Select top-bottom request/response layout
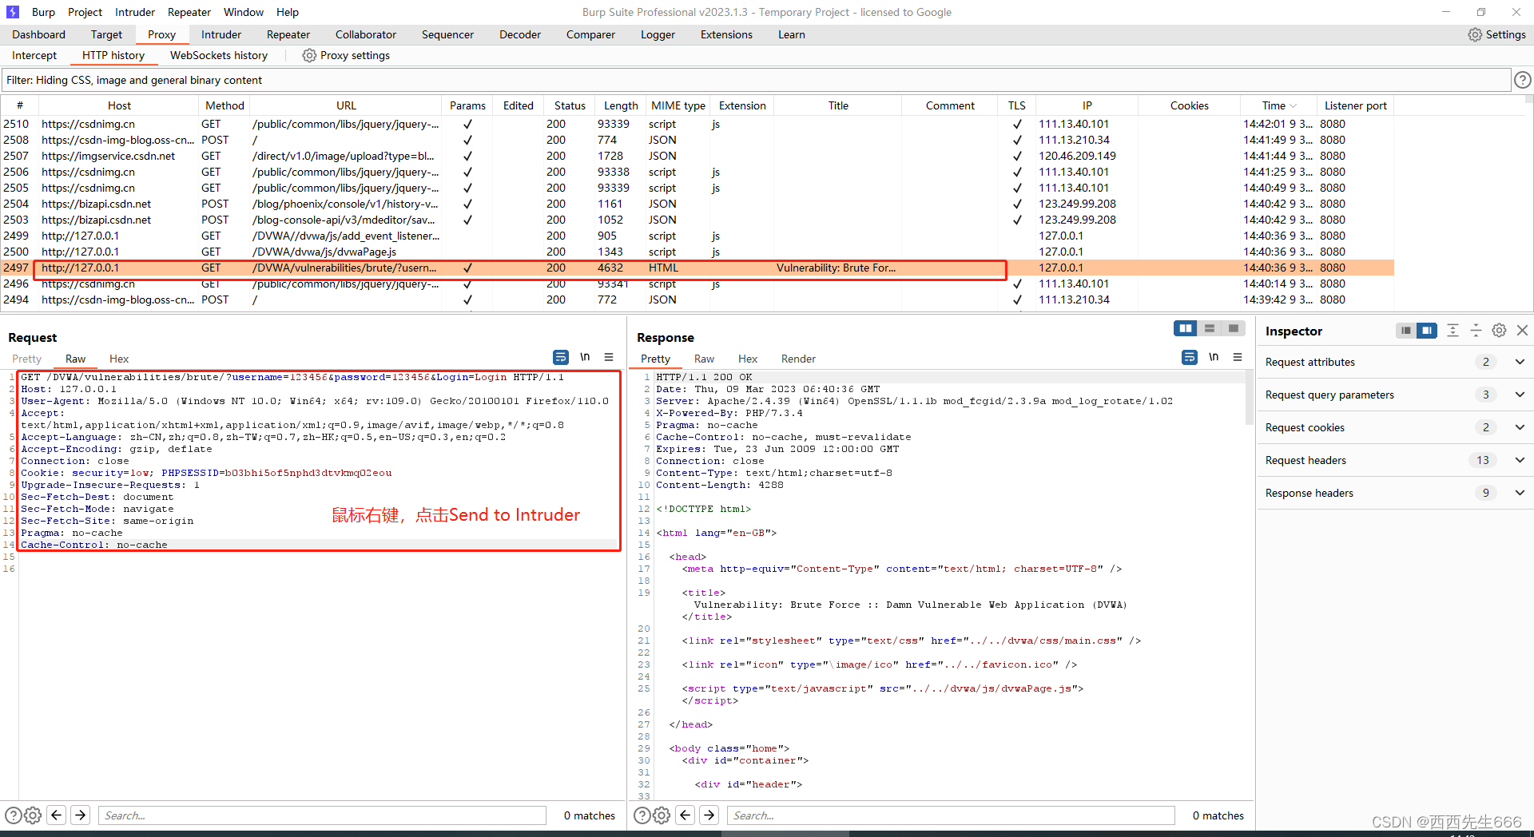1534x837 pixels. (1210, 328)
